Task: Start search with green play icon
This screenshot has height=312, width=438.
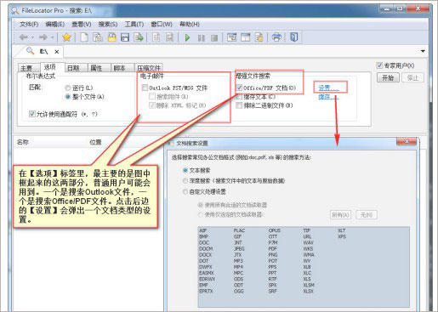Action: tap(187, 37)
